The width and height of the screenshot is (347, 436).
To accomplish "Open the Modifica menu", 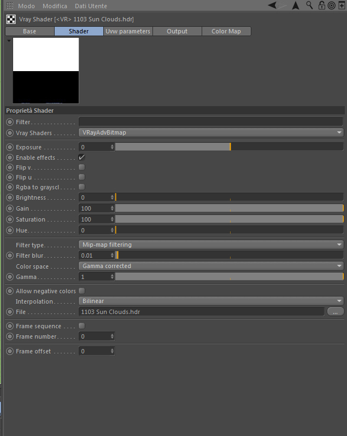I will [x=55, y=6].
